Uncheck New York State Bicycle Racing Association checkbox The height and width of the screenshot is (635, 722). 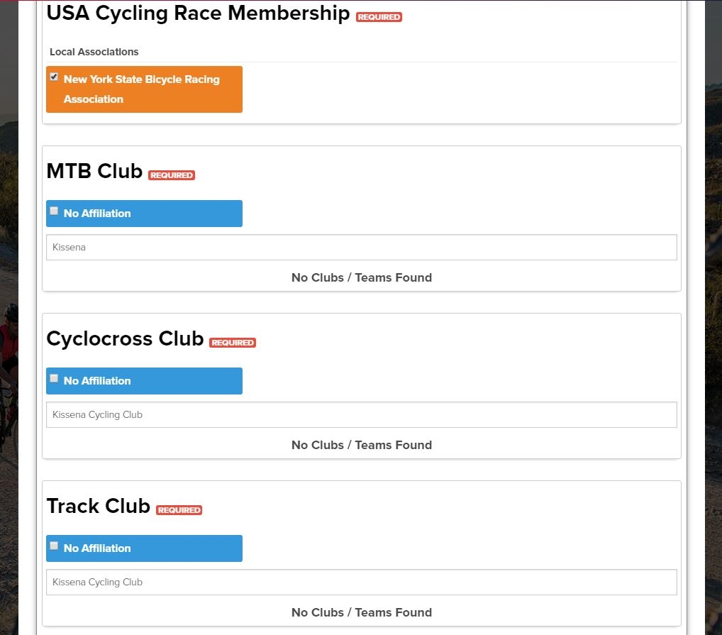coord(54,77)
